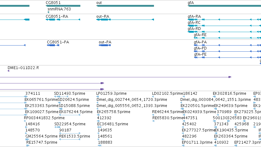
Task: Click the LD02102.5prime EST label
Action: (167, 94)
